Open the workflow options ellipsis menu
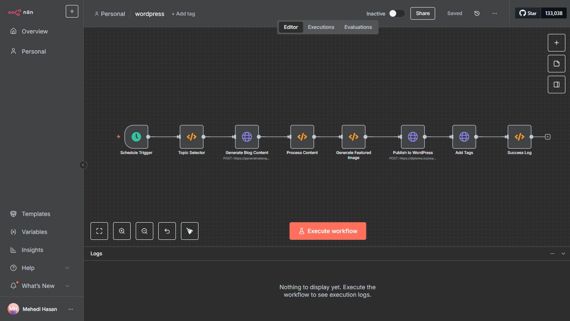The image size is (570, 321). click(x=495, y=13)
